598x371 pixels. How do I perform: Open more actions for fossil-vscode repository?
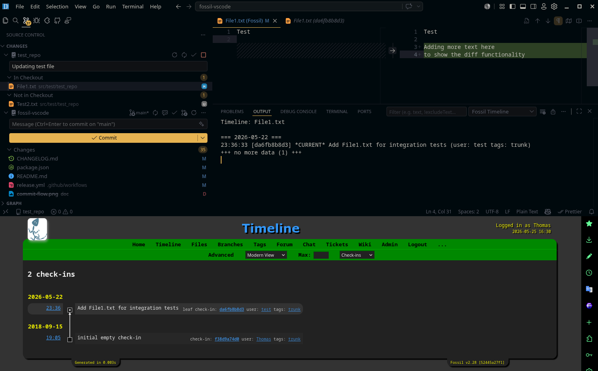coord(203,113)
